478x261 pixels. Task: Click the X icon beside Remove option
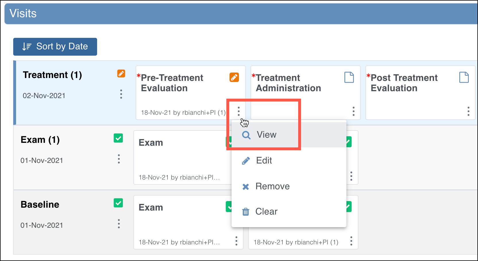(246, 186)
